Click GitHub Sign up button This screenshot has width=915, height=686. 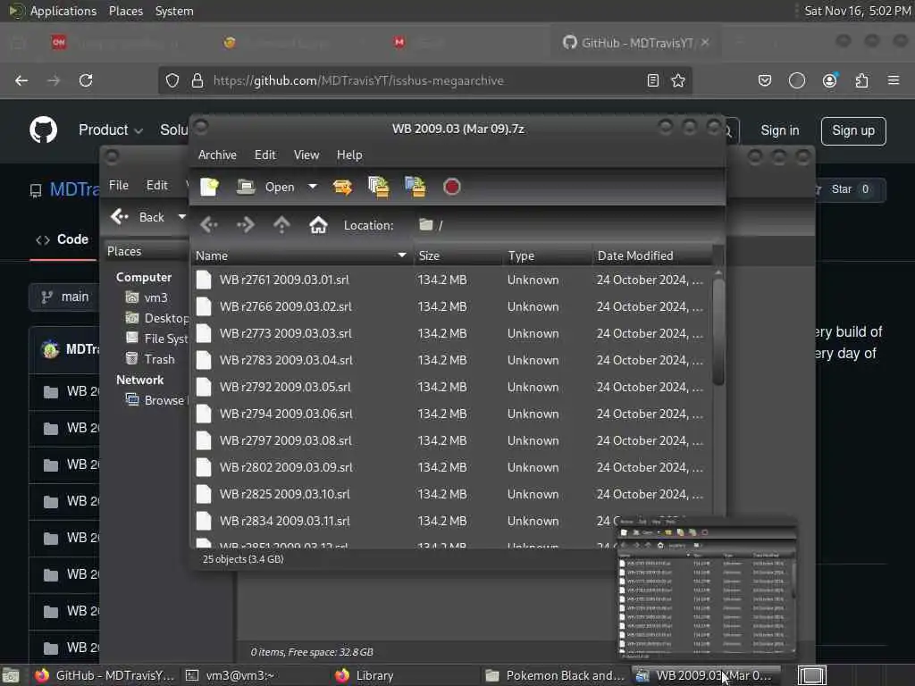[853, 130]
